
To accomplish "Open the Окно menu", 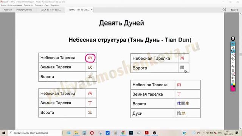I will [47, 5].
